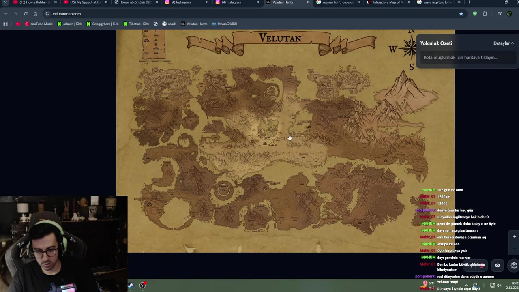Go back in browser history
Image resolution: width=519 pixels, height=292 pixels.
click(6, 14)
